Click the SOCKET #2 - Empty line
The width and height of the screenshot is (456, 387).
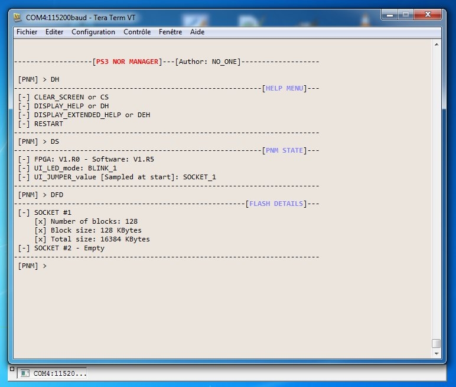tap(61, 248)
